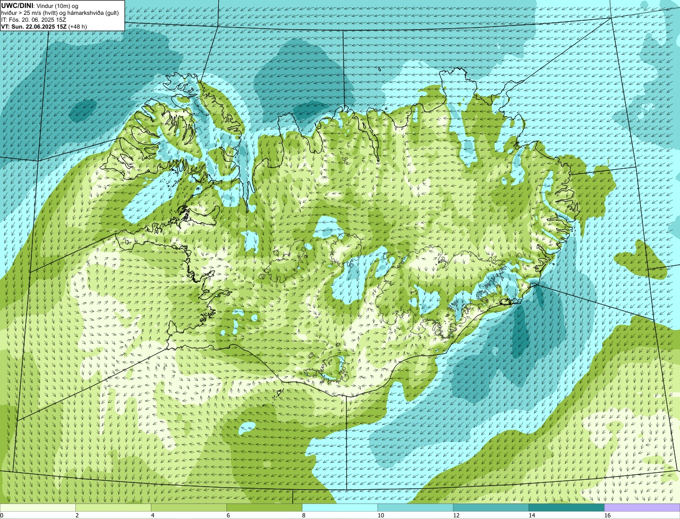Select the 8–10 m/s light cyan color band
Image resolution: width=680 pixels, height=519 pixels.
(340, 507)
